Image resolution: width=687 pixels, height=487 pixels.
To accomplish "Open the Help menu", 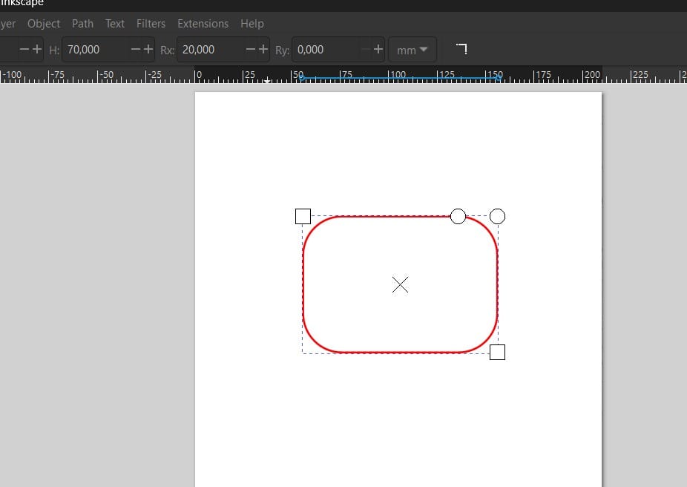I will point(252,24).
